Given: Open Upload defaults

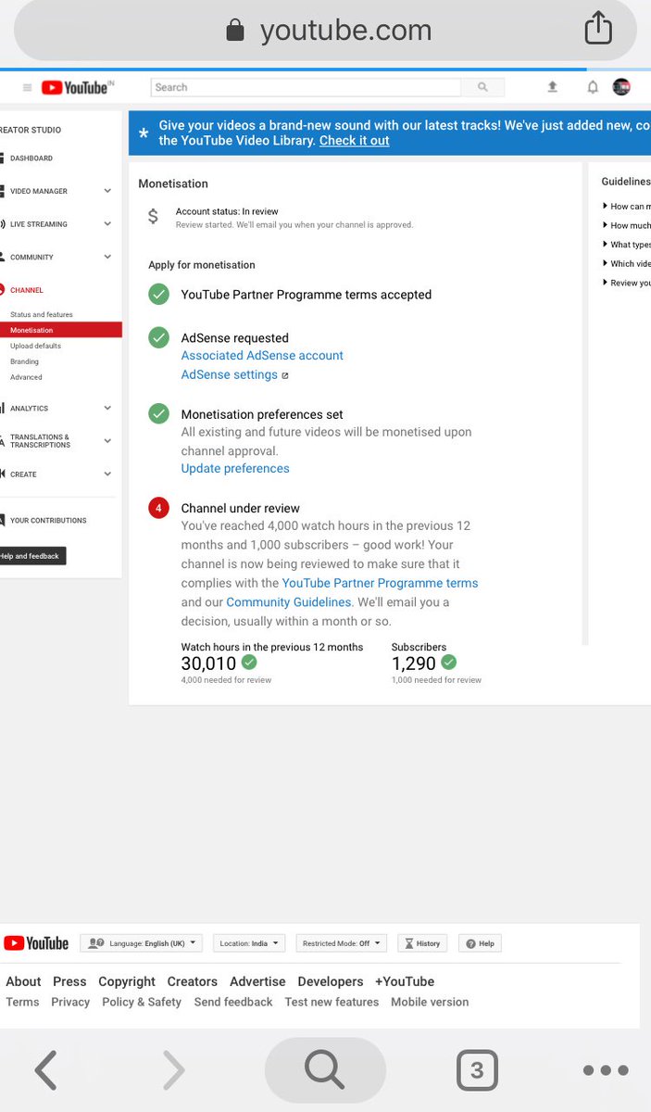Looking at the screenshot, I should 36,346.
